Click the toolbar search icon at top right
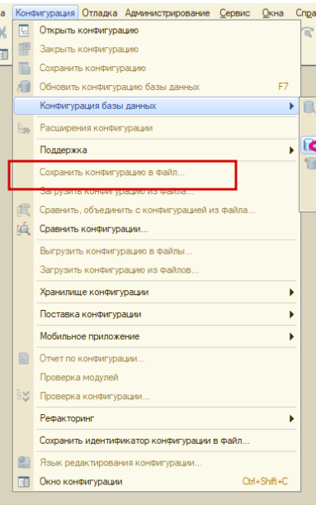The width and height of the screenshot is (316, 505). 308,32
